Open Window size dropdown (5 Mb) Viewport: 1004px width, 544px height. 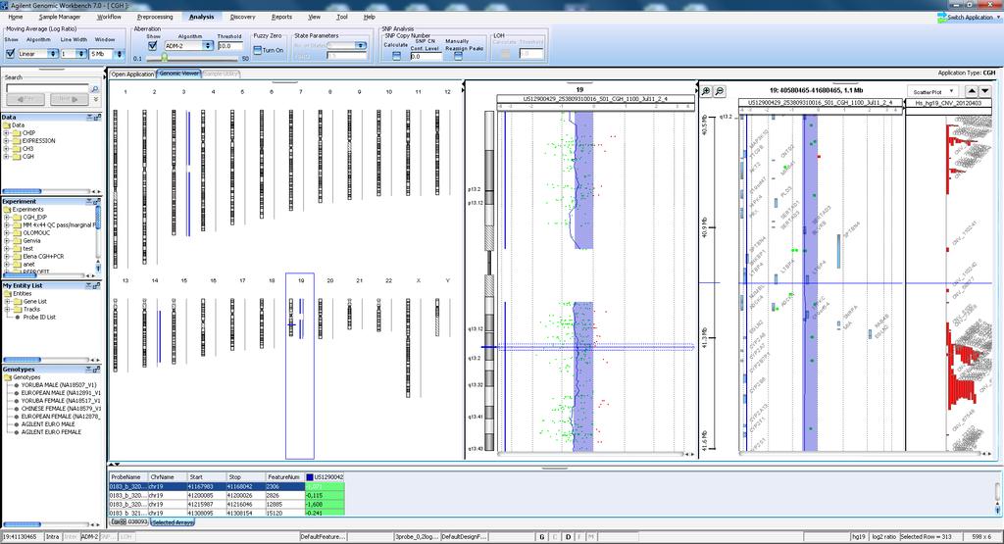click(106, 54)
